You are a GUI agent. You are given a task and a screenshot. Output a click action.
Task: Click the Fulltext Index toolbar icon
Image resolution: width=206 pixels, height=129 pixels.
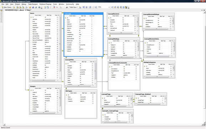click(x=118, y=7)
